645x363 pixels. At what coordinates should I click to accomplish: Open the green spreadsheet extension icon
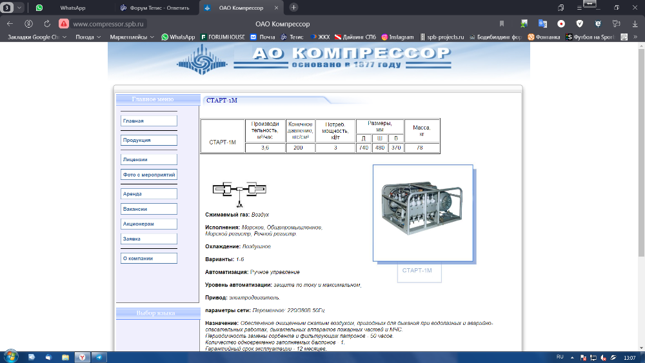[x=524, y=24]
